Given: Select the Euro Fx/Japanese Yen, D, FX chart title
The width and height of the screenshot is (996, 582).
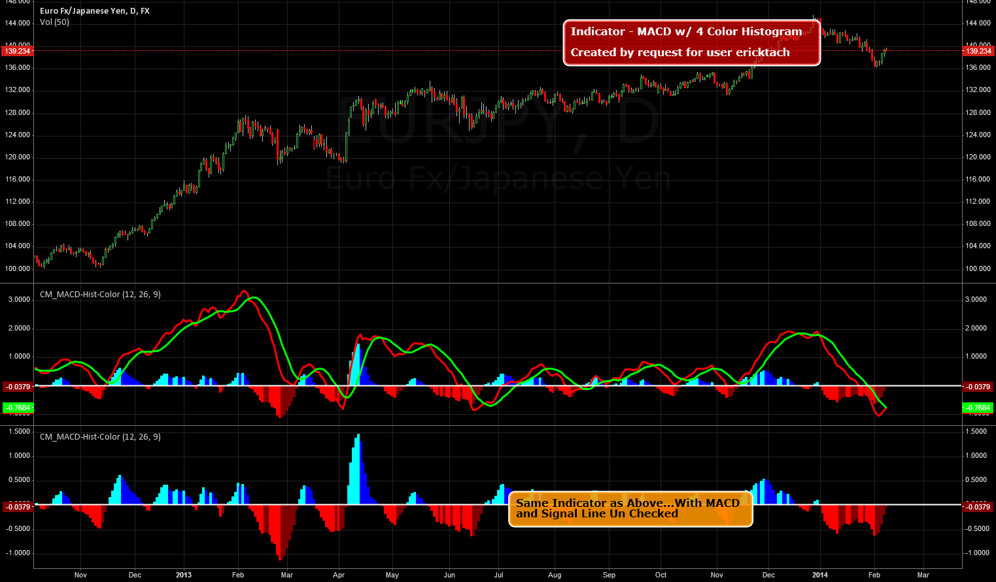Looking at the screenshot, I should [x=94, y=10].
